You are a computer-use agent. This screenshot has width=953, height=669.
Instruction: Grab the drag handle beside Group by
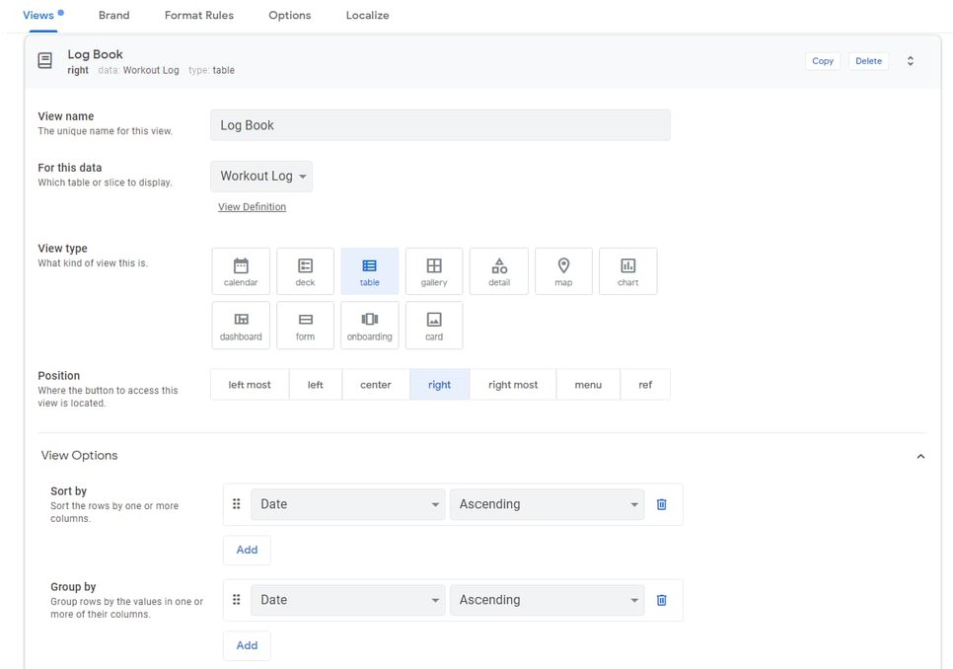point(237,599)
